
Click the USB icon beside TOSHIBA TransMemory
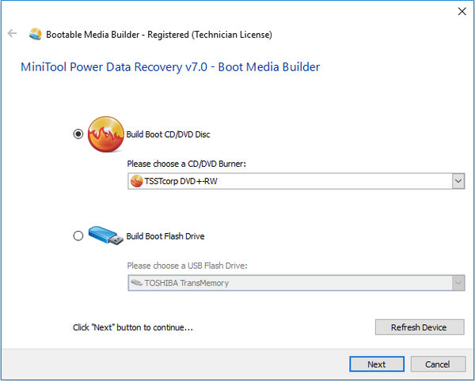tap(136, 283)
